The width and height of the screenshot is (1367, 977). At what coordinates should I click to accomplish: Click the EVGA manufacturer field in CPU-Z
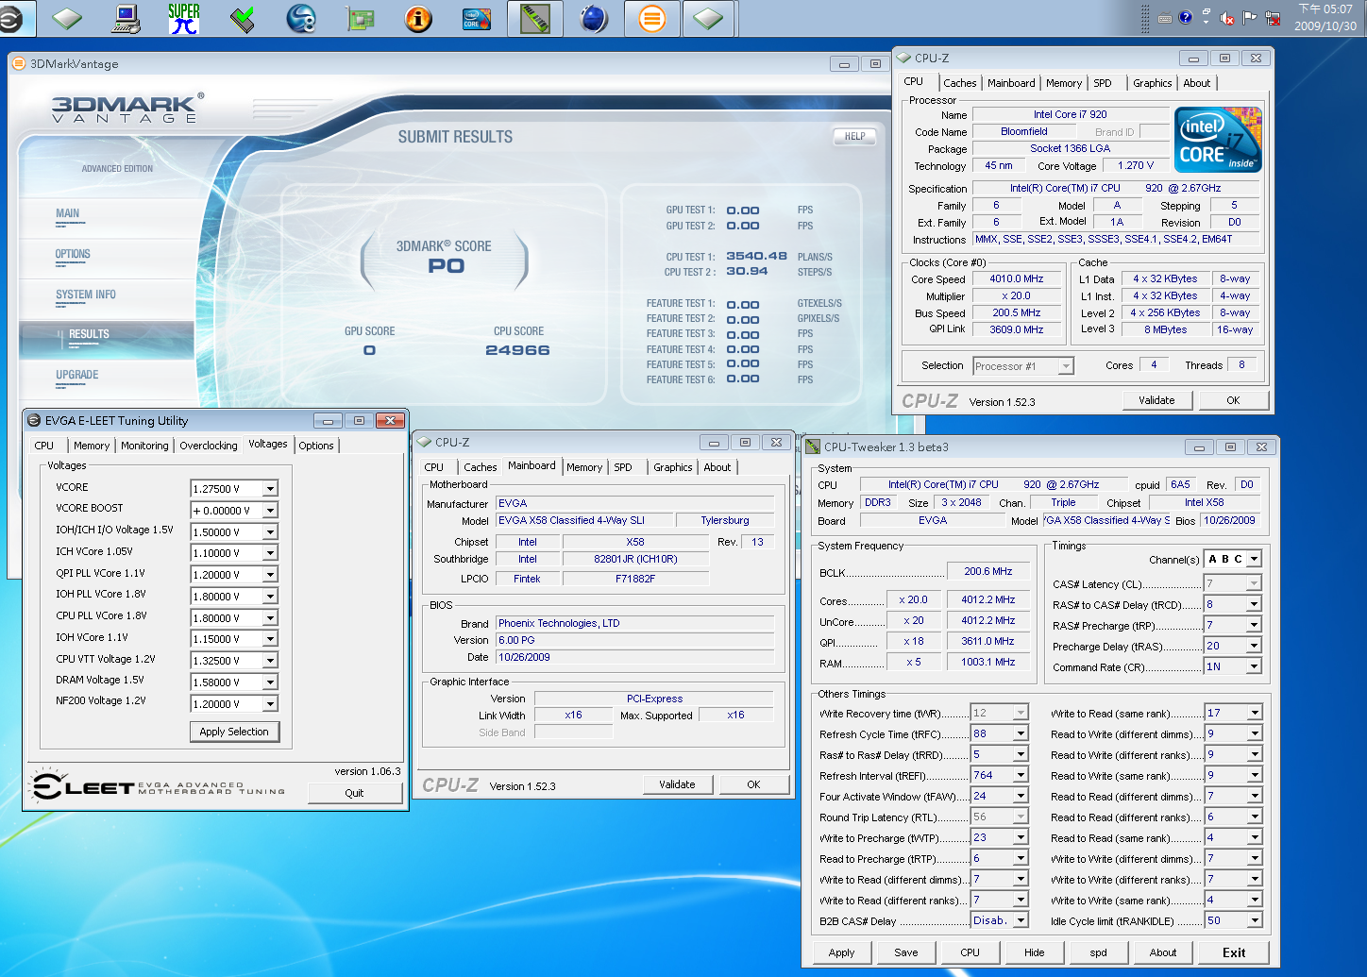[x=635, y=503]
